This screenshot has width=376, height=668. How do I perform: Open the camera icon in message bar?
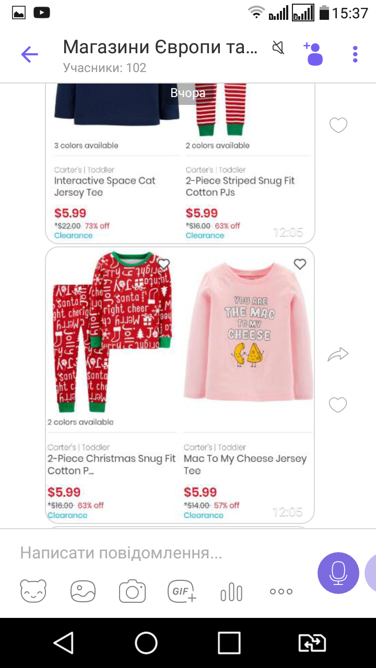click(x=132, y=591)
